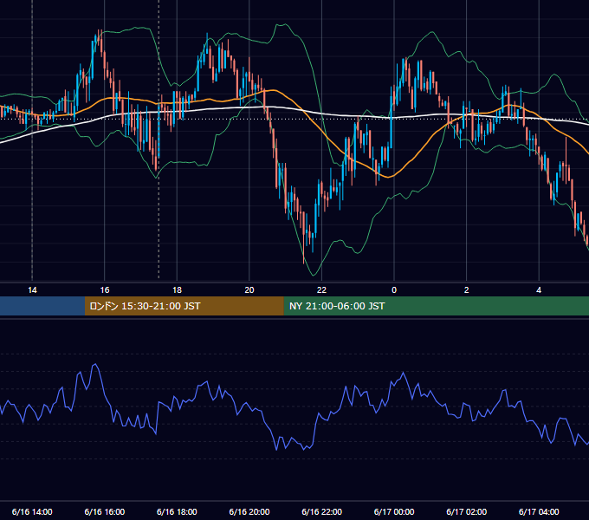This screenshot has height=520, width=589.
Task: Click the 6/17 02:00 time label
Action: coord(466,511)
